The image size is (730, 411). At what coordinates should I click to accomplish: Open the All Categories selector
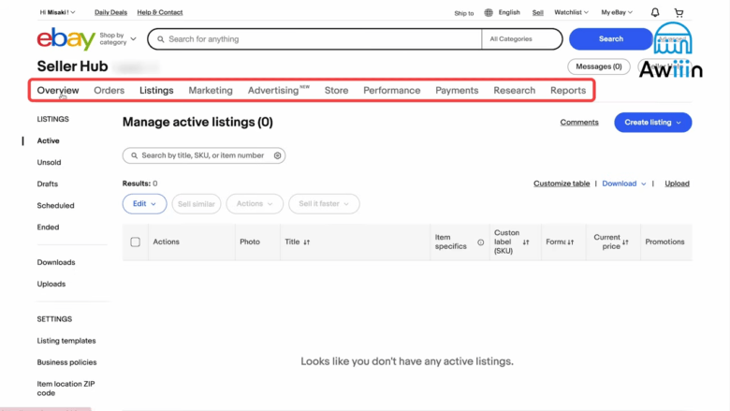coord(521,39)
